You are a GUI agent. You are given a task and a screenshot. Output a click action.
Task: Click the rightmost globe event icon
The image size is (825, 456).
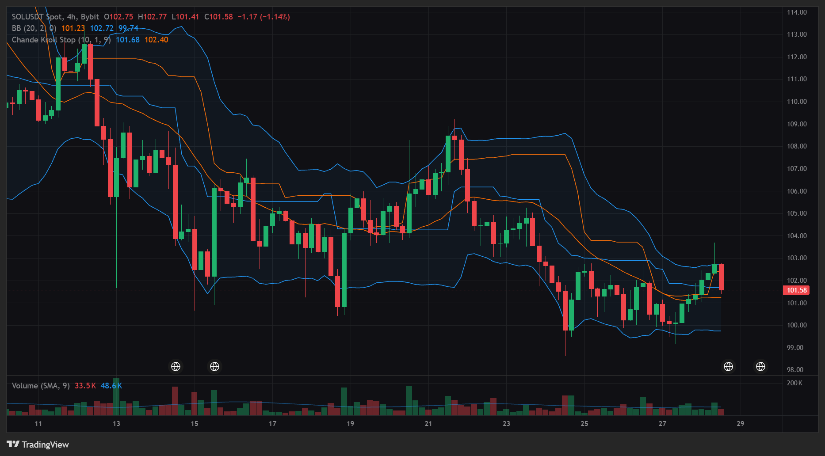(760, 366)
